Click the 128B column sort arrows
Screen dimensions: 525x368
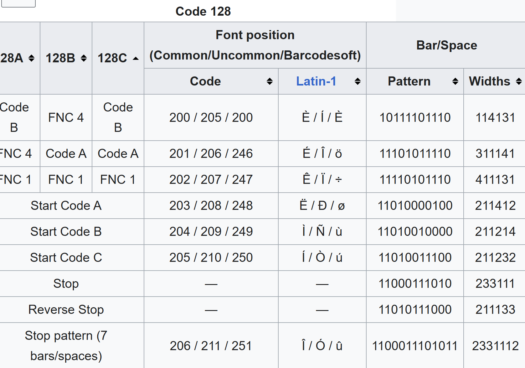83,58
